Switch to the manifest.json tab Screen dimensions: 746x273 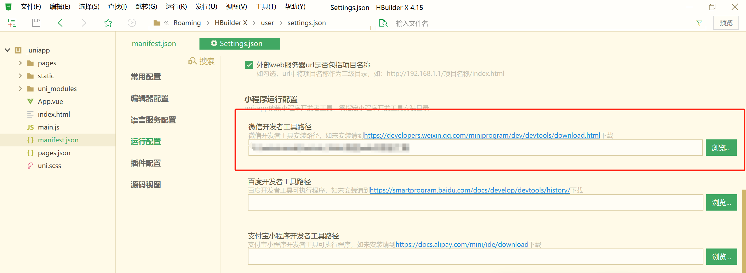[x=154, y=43]
